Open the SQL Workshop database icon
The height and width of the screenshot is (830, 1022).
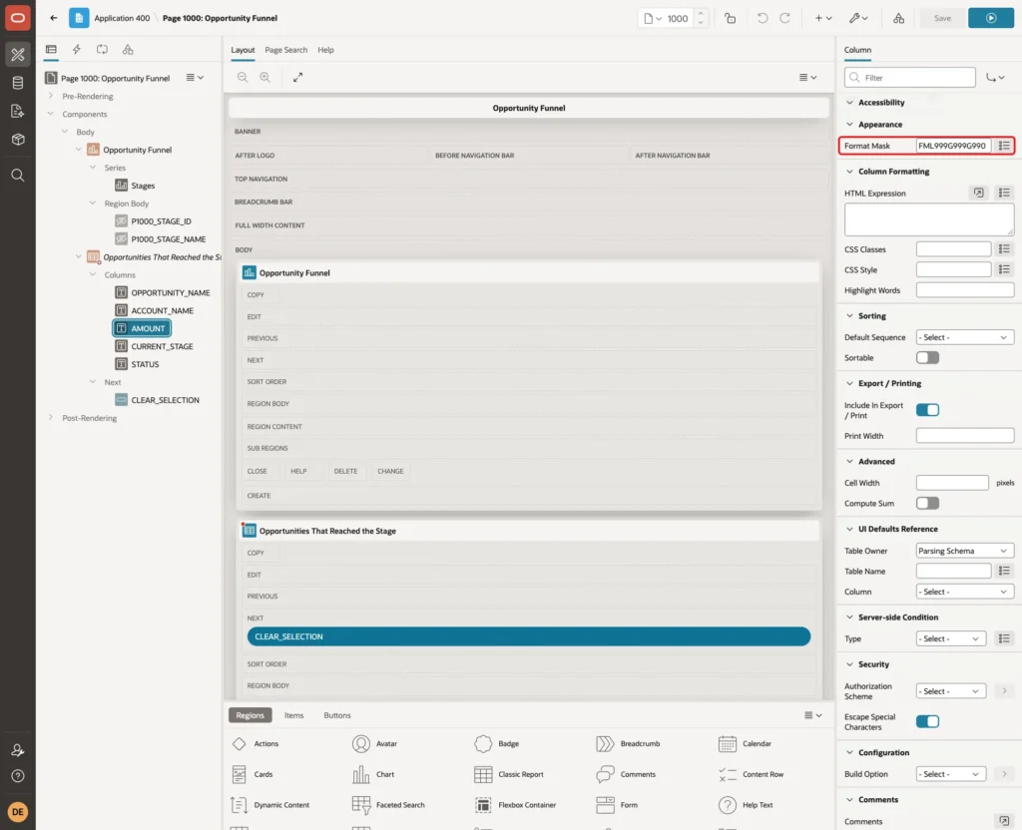18,83
